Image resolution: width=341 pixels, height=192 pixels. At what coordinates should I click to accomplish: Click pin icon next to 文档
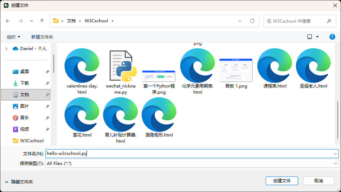pyautogui.click(x=47, y=95)
